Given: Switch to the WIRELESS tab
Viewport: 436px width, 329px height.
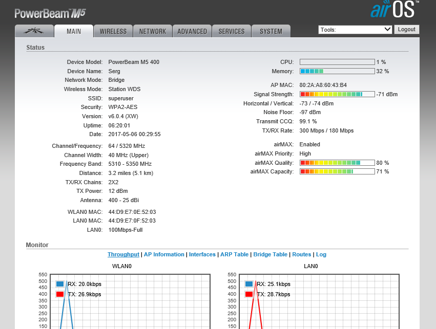Looking at the screenshot, I should [113, 31].
